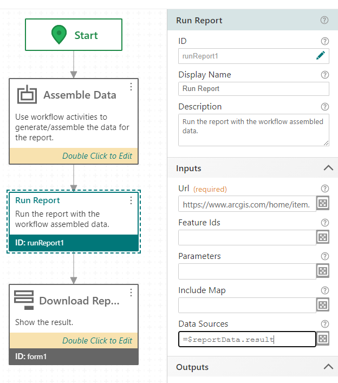Open expression editor for Feature Ids
The height and width of the screenshot is (383, 338).
(x=323, y=237)
